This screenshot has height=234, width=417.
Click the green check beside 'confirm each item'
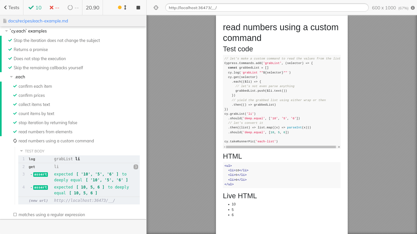15,86
